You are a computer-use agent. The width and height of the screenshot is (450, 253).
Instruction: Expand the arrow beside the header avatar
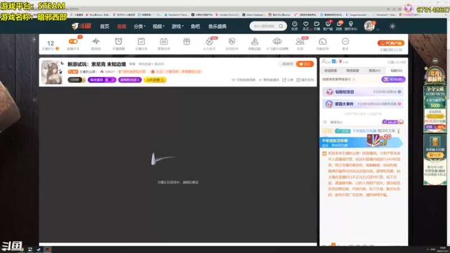pyautogui.click(x=377, y=29)
